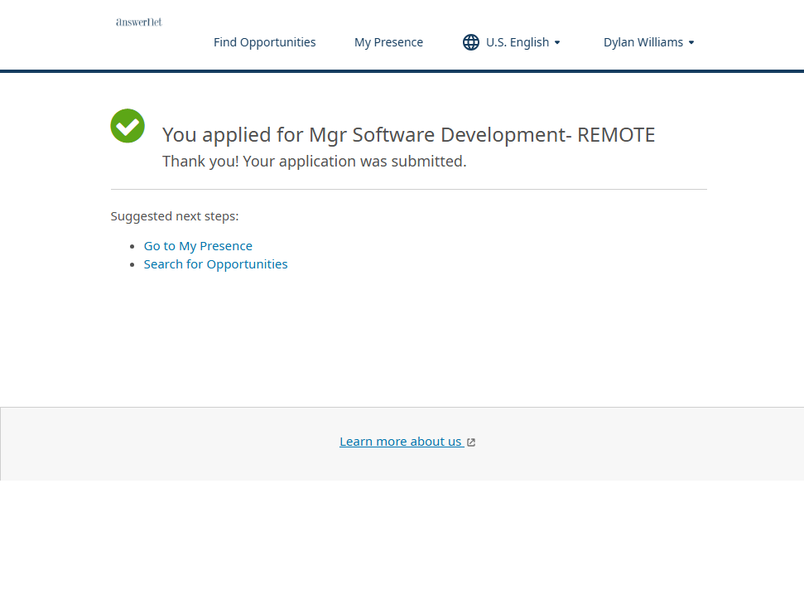The image size is (804, 609).
Task: Click the bullet before Go to My Presence
Action: coord(132,246)
